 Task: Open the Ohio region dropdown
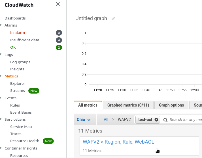point(84,120)
